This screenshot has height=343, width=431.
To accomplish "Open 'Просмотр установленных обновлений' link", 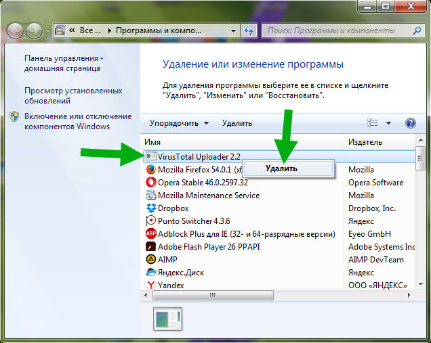I will 73,95.
